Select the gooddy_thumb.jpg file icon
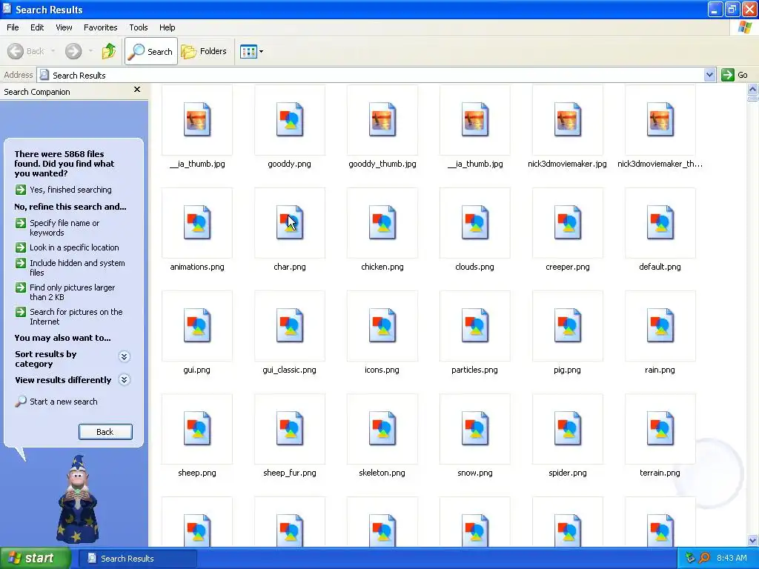Image resolution: width=759 pixels, height=569 pixels. click(382, 119)
